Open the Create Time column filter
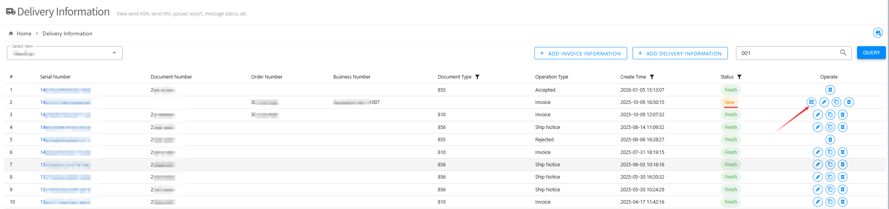 tap(652, 77)
